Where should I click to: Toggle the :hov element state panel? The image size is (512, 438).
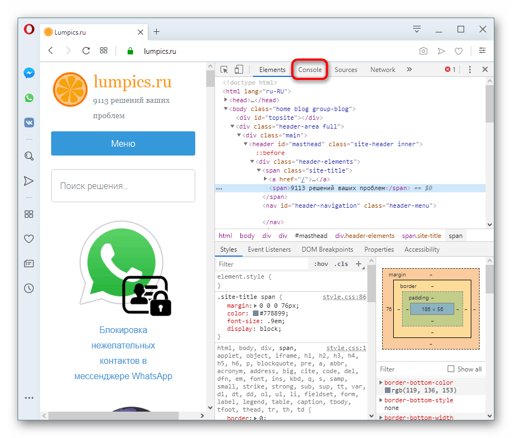(x=321, y=264)
